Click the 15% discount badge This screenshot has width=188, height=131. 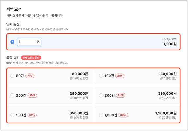click(x=30, y=76)
